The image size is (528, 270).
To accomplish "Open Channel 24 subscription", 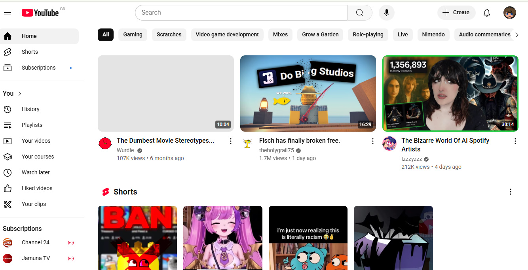I will pyautogui.click(x=39, y=242).
